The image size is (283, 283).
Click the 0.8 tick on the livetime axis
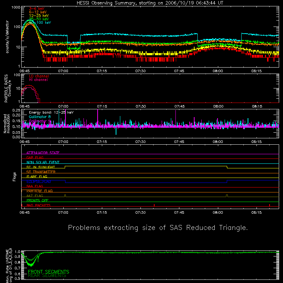(17, 262)
